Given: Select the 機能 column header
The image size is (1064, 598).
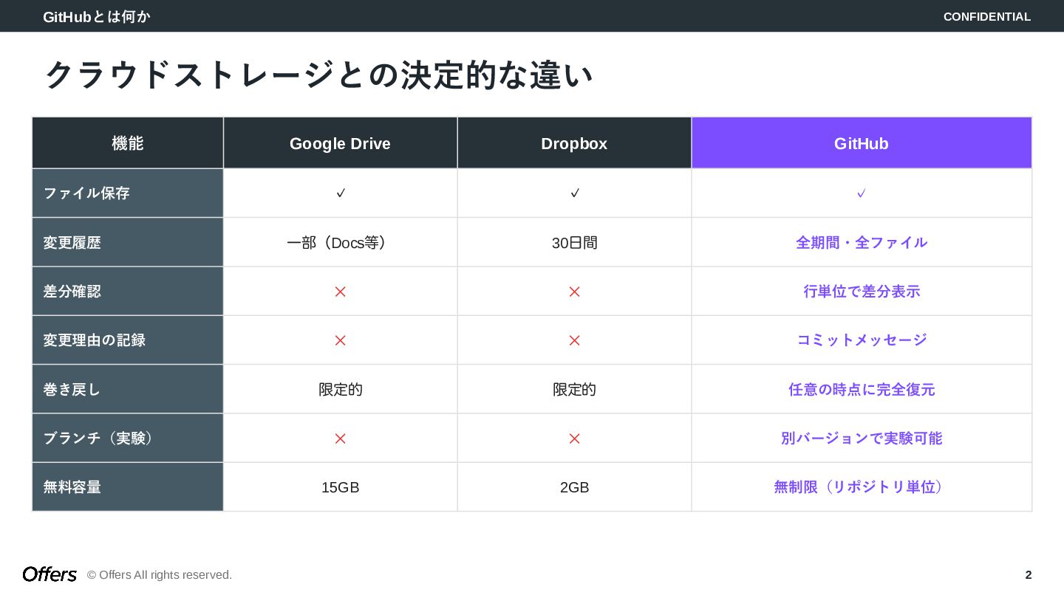Looking at the screenshot, I should pos(128,143).
